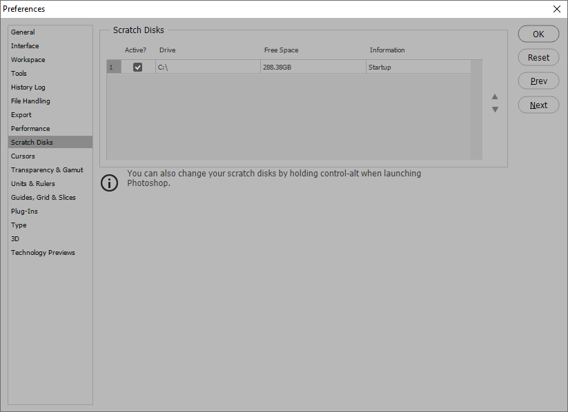Select History Log category
The height and width of the screenshot is (412, 568).
50,87
